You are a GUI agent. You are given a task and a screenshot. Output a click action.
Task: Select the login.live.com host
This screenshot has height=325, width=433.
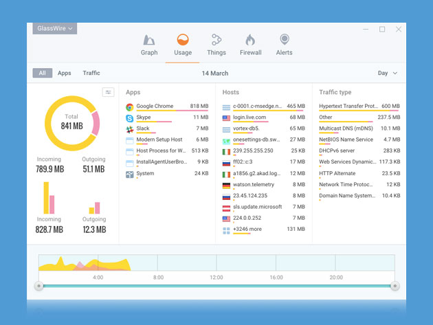[249, 117]
